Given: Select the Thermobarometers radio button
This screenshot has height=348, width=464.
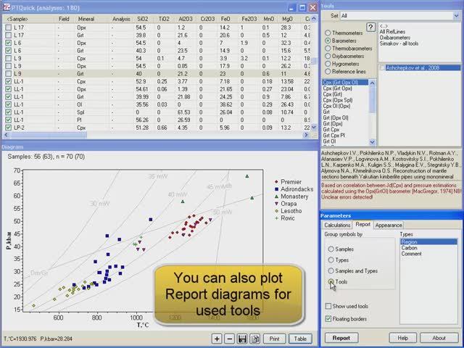Looking at the screenshot, I should (x=328, y=49).
